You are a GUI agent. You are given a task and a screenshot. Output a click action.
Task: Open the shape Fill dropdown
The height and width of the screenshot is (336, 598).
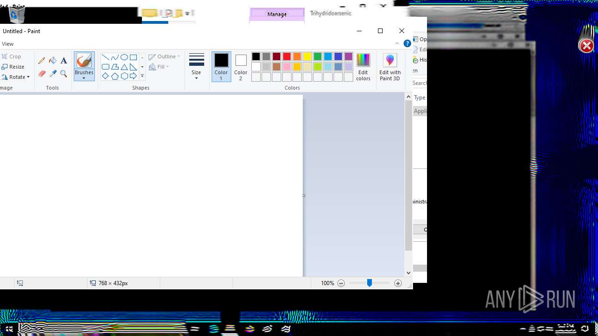pyautogui.click(x=159, y=67)
